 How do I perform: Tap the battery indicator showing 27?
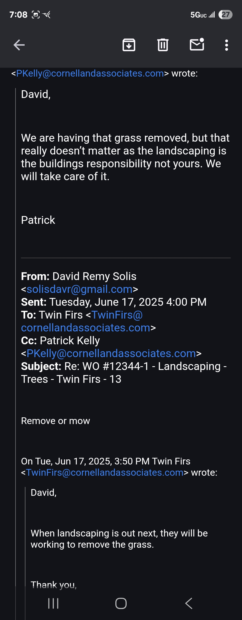[225, 14]
